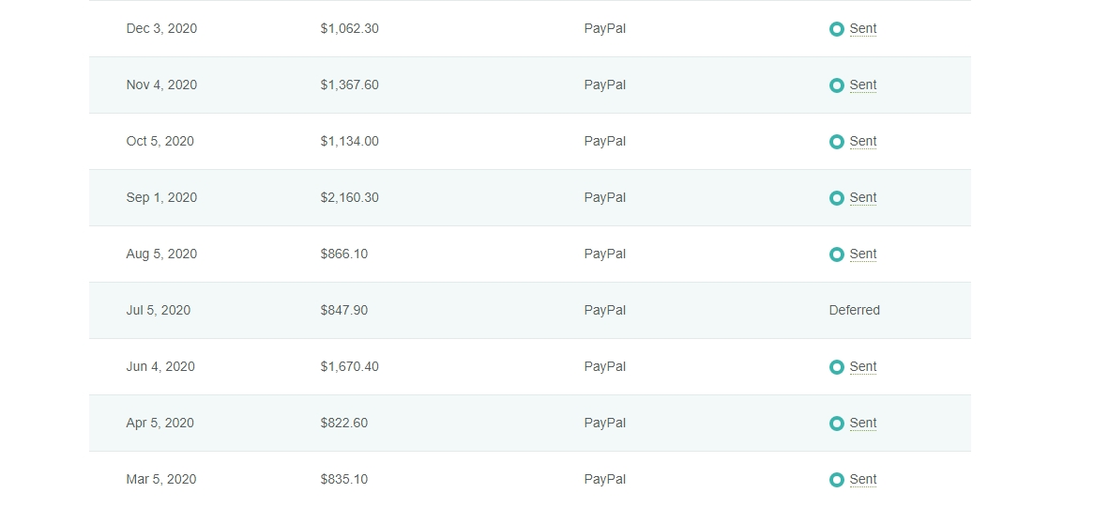Viewport: 1094px width, 524px height.
Task: Click the $2,160.30 payment amount
Action: tap(349, 198)
